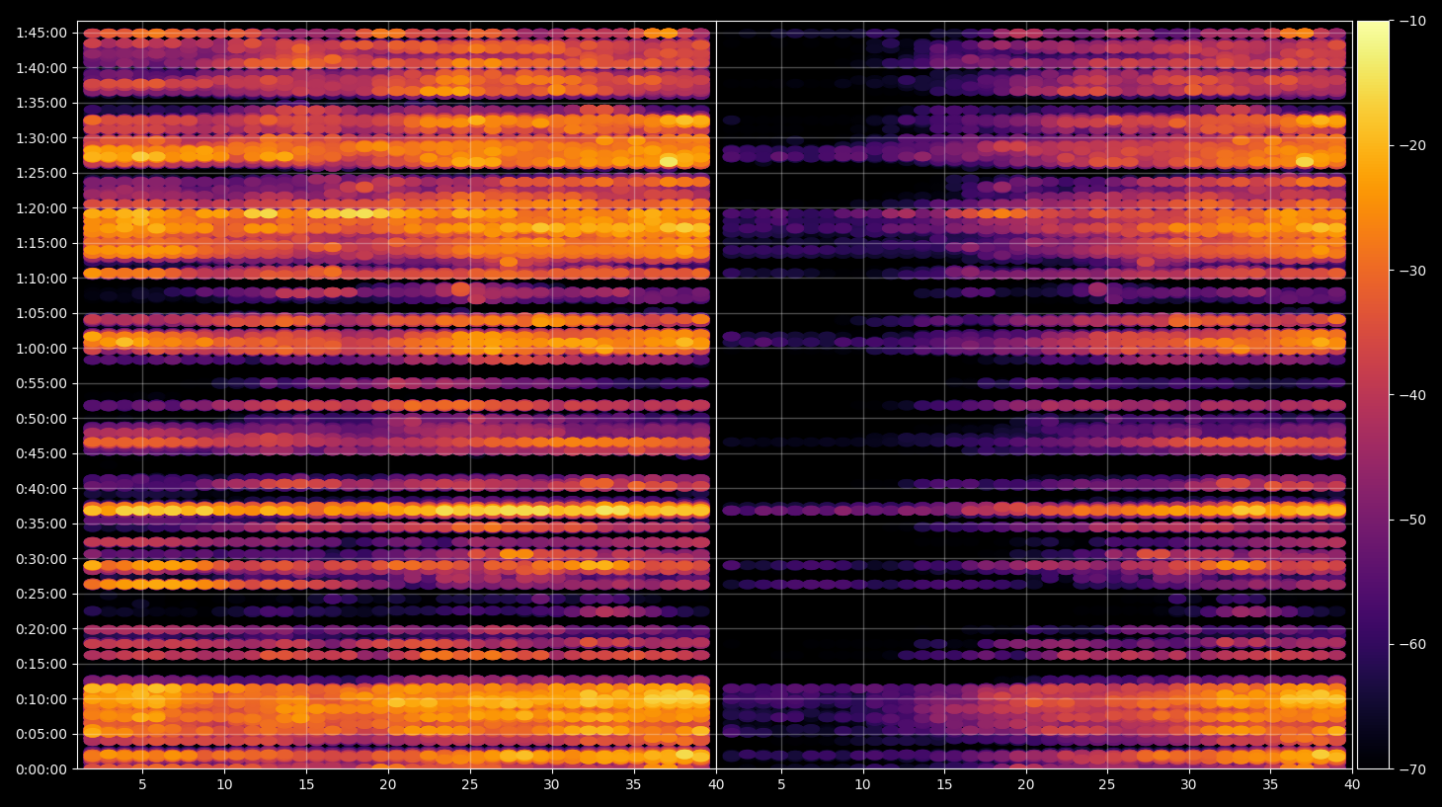
Task: Click the −50 colorbar tick label
Action: pyautogui.click(x=1413, y=520)
